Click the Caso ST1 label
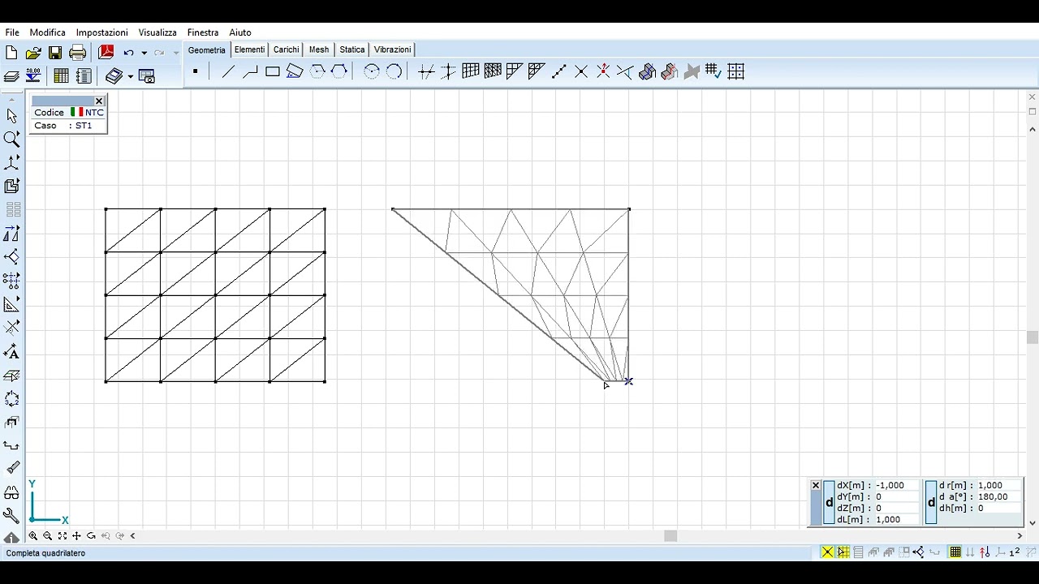 pos(63,126)
